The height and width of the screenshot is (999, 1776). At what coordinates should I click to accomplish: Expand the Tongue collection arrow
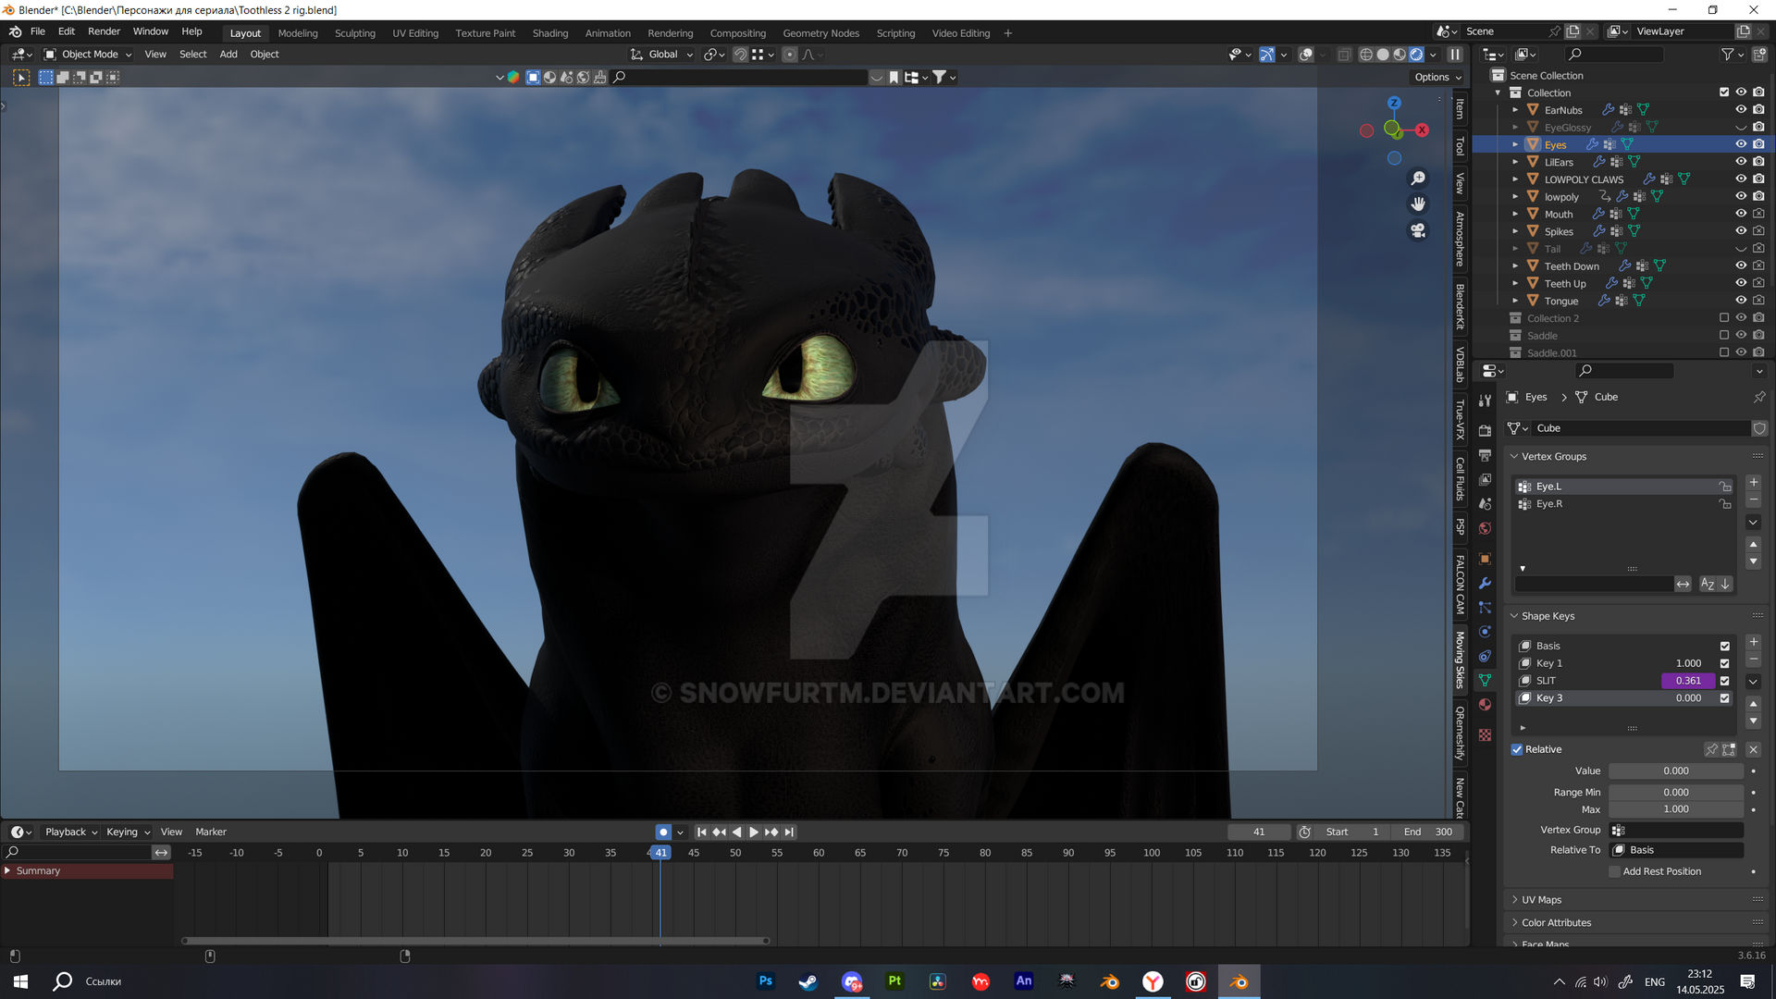(1516, 301)
